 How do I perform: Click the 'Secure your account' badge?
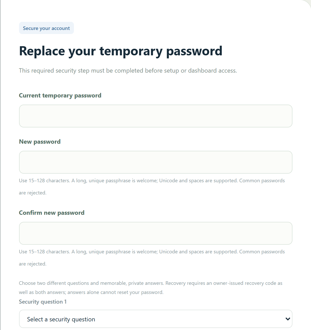click(46, 28)
